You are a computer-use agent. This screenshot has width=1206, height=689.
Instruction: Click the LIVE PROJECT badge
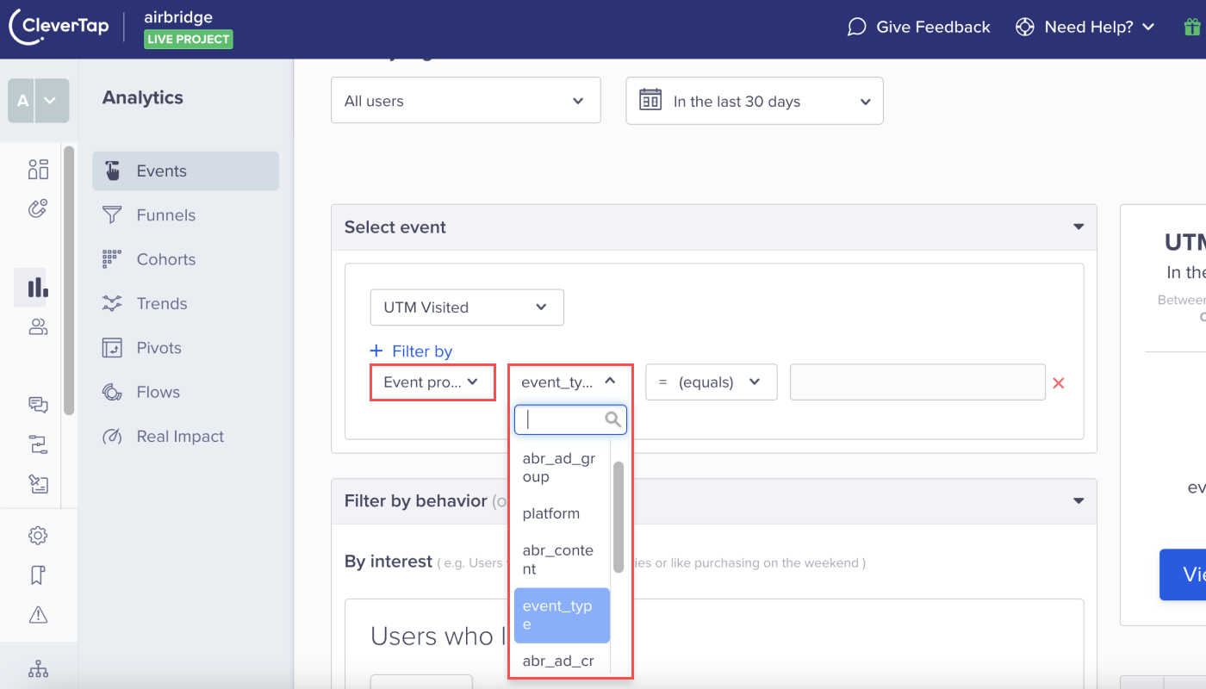coord(189,39)
